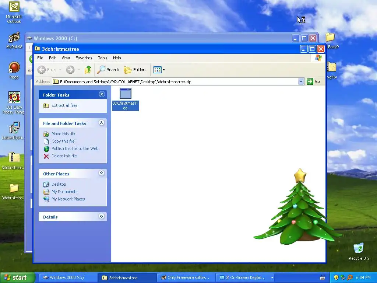The width and height of the screenshot is (377, 283).
Task: Click the 6:04 PM clock
Action: tap(363, 278)
